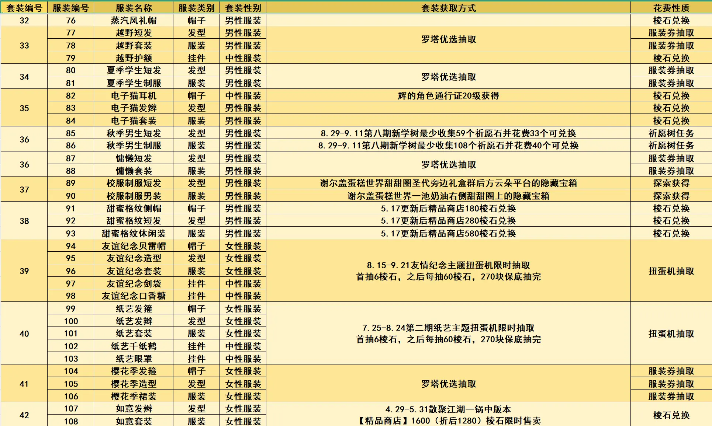Select the 电子猫耳机 name cell

(134, 96)
